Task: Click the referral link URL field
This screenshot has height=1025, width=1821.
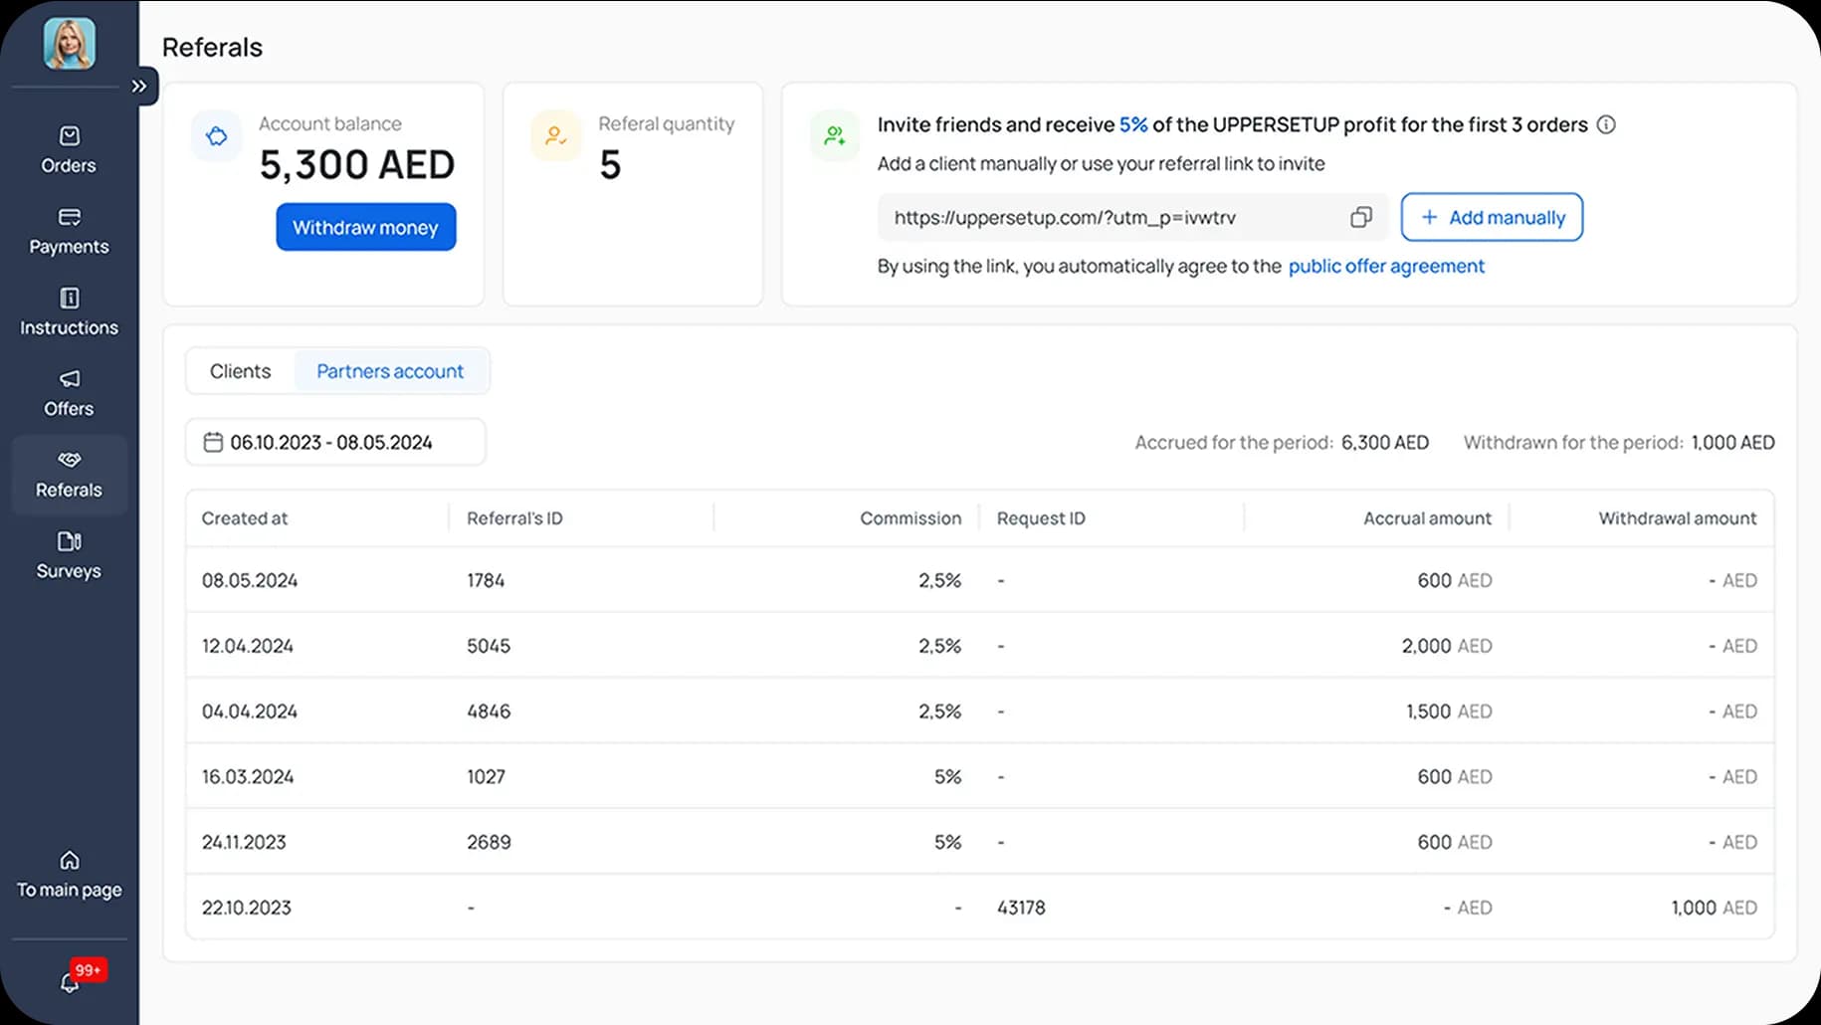Action: (x=1105, y=217)
